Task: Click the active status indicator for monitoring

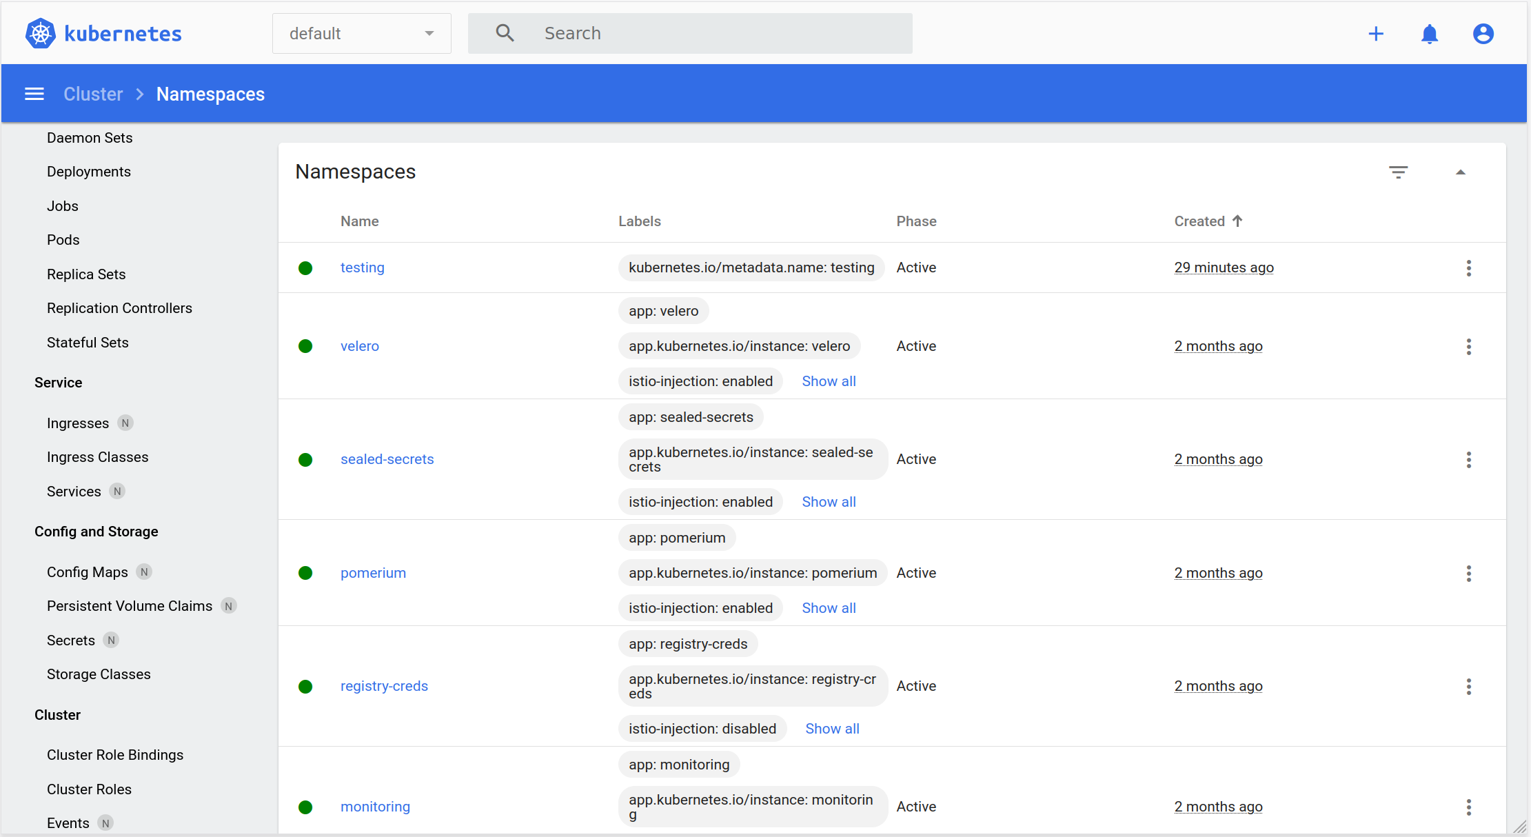Action: [x=306, y=805]
